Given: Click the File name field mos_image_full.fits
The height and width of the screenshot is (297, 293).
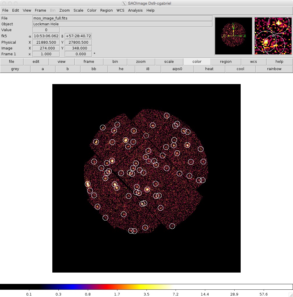Looking at the screenshot, I should pos(122,18).
